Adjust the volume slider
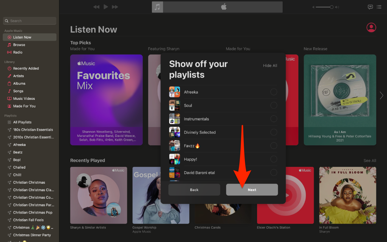 (324, 7)
